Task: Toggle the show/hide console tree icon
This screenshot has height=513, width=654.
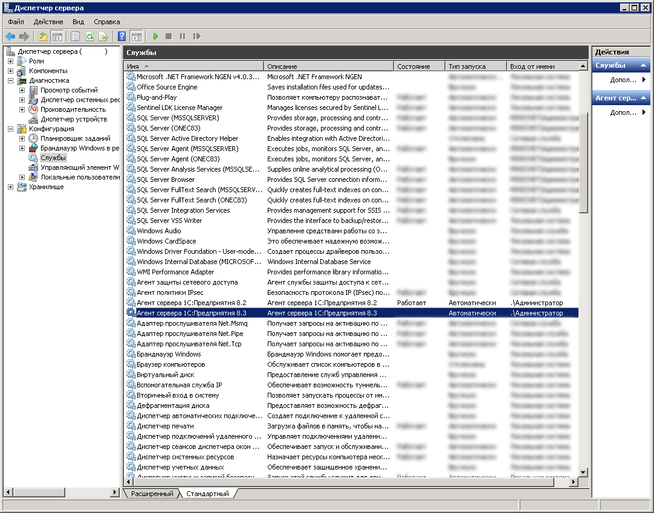Action: (x=57, y=37)
